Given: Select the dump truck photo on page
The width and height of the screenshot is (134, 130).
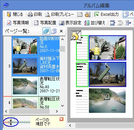Looking at the screenshot, I should tap(107, 74).
